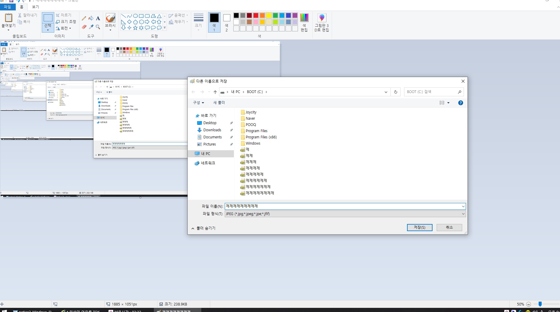This screenshot has width=560, height=312.
Task: Go up one folder level in dialog
Action: (215, 92)
